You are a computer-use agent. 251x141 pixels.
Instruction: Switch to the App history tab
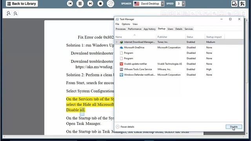[149, 29]
